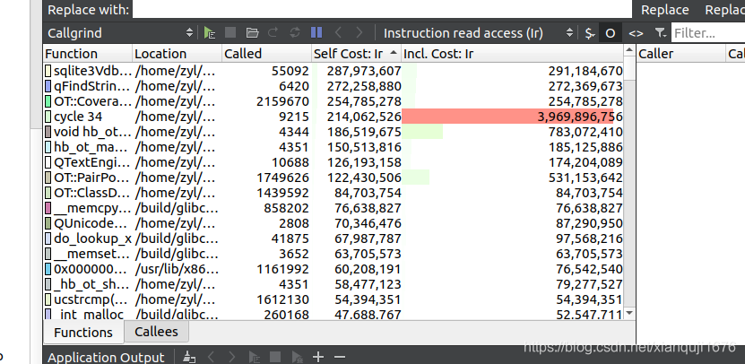
Task: Click the greyed-out dump profiling data icon
Action: pos(273,33)
